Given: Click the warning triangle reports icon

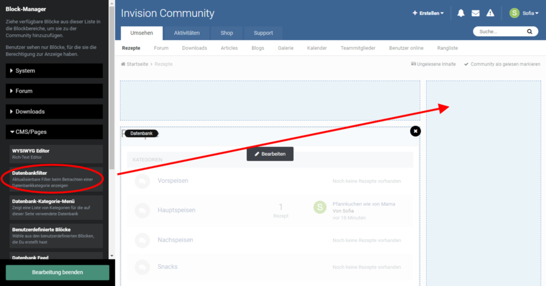Looking at the screenshot, I should click(490, 13).
